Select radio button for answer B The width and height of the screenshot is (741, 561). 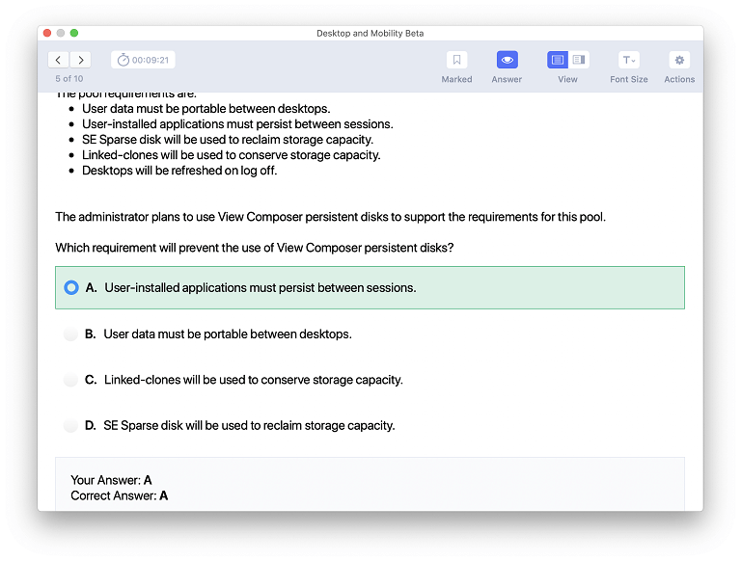click(70, 334)
